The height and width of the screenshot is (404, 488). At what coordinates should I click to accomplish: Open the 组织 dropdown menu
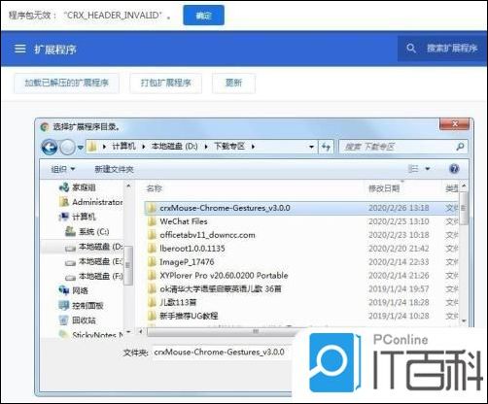pyautogui.click(x=63, y=169)
